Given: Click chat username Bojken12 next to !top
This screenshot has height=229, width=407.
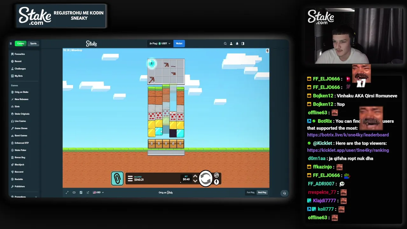Looking at the screenshot, I should coord(323,104).
